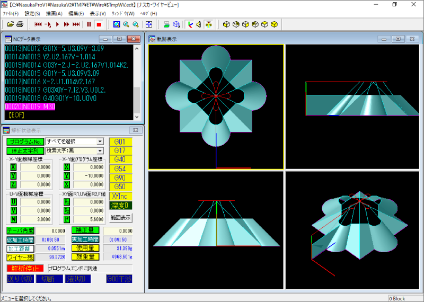Image resolution: width=424 pixels, height=302 pixels.
Task: Click the zoom out magnifier icon
Action: click(136, 24)
